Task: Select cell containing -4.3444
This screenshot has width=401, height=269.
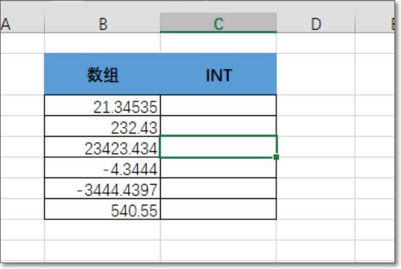Action: [102, 168]
